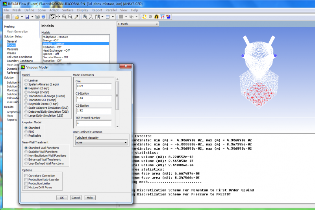315x210 pixels.
Task: Close the Viscous Model dialog
Action: (x=126, y=66)
